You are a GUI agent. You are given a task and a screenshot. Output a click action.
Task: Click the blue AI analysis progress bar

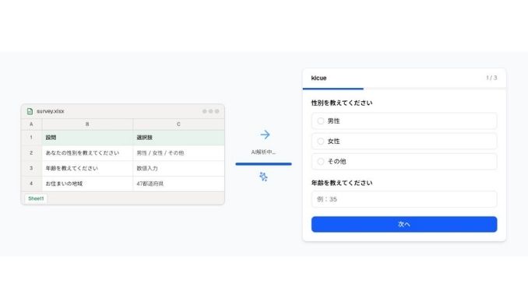[264, 164]
